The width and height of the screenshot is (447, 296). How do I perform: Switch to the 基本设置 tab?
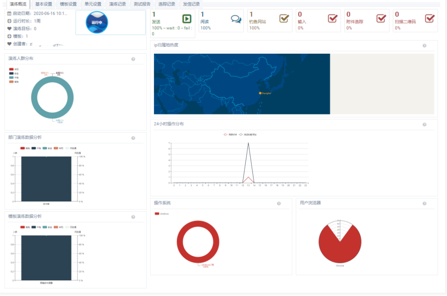click(43, 4)
